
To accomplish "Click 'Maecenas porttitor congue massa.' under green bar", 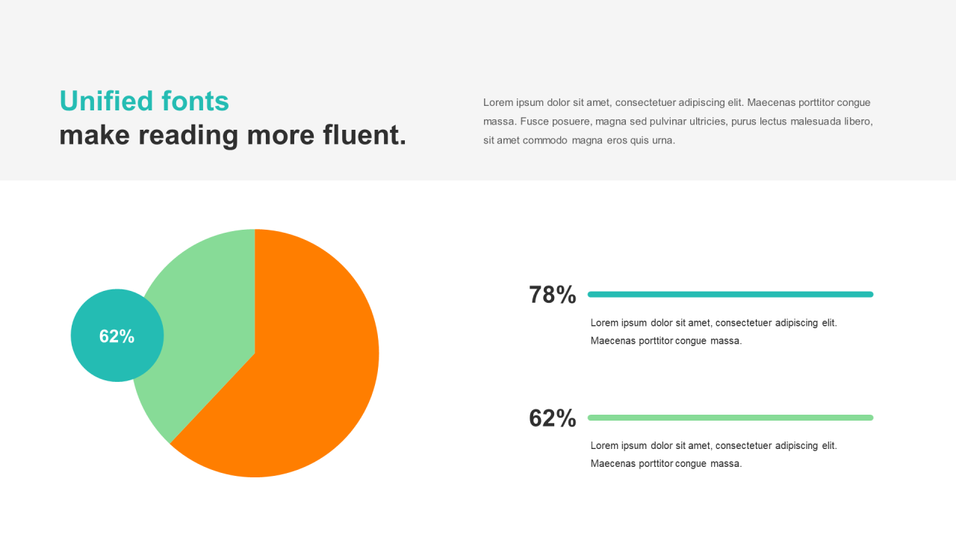I will (666, 463).
